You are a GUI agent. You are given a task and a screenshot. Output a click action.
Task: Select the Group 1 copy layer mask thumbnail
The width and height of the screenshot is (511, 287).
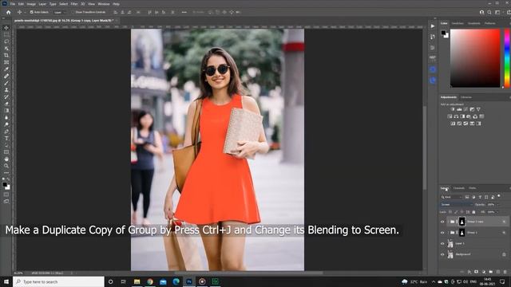pos(461,222)
